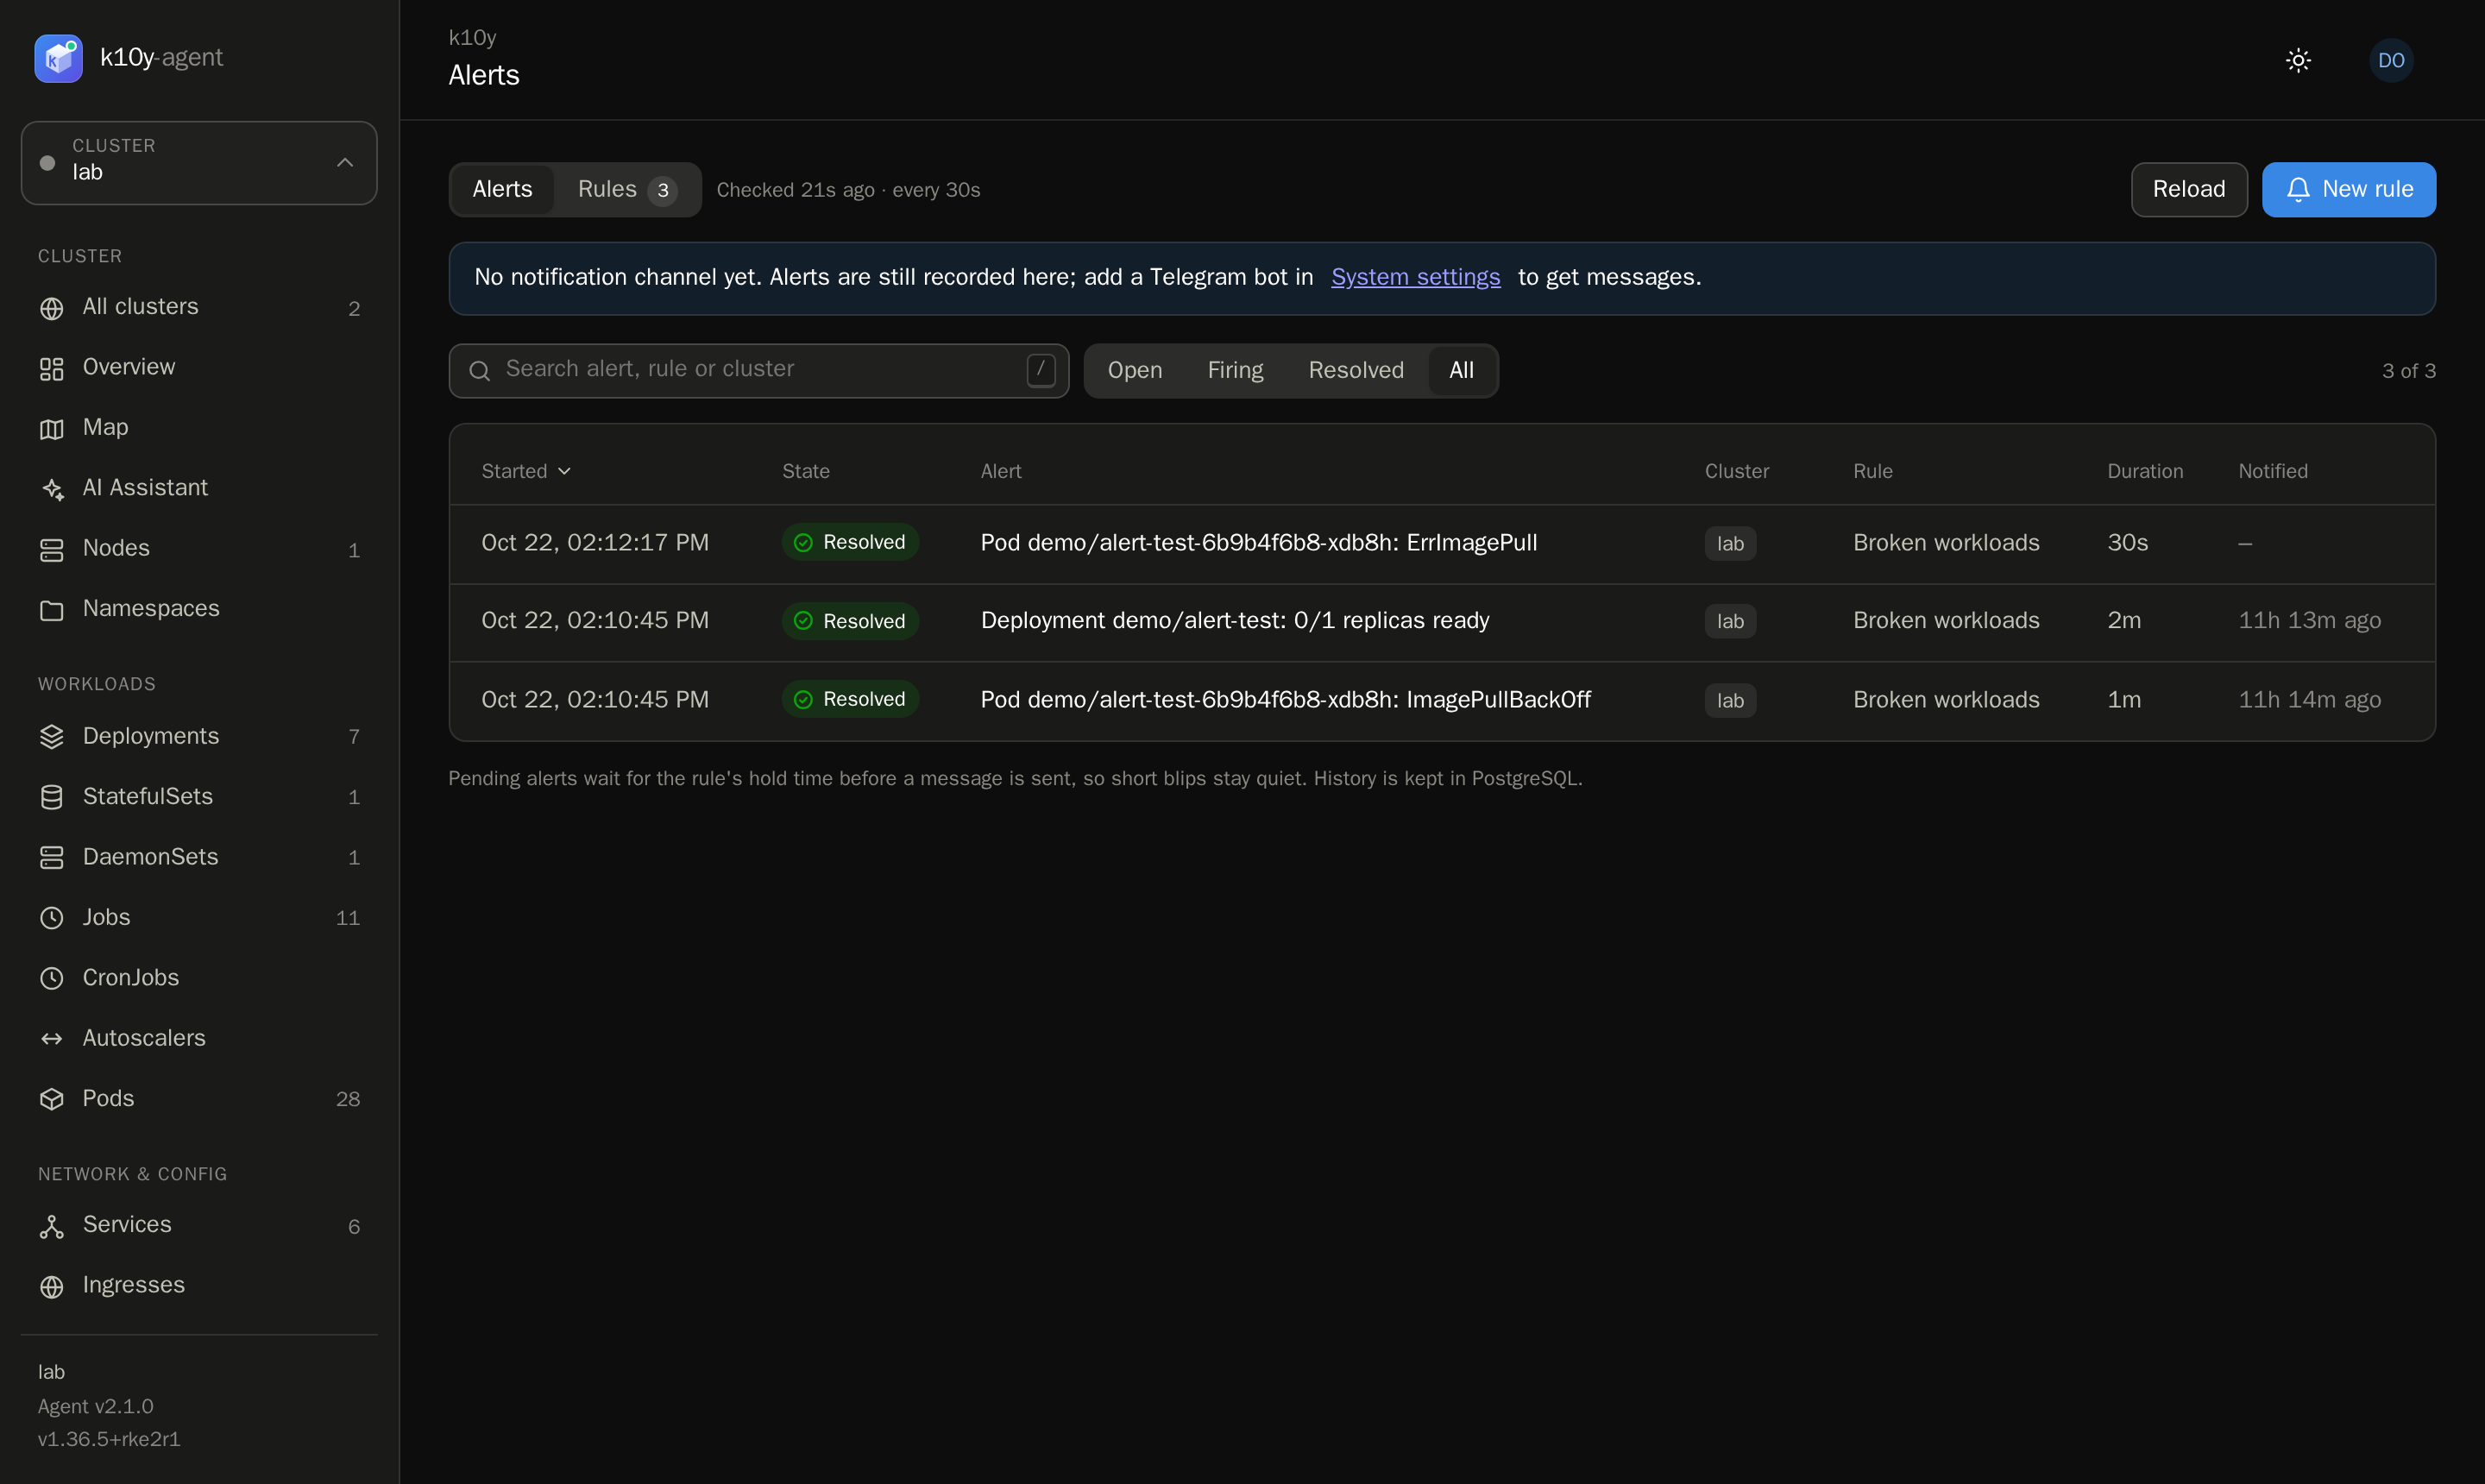This screenshot has height=1484, width=2485.
Task: Click the k10y-agent logo icon
Action: 58,58
